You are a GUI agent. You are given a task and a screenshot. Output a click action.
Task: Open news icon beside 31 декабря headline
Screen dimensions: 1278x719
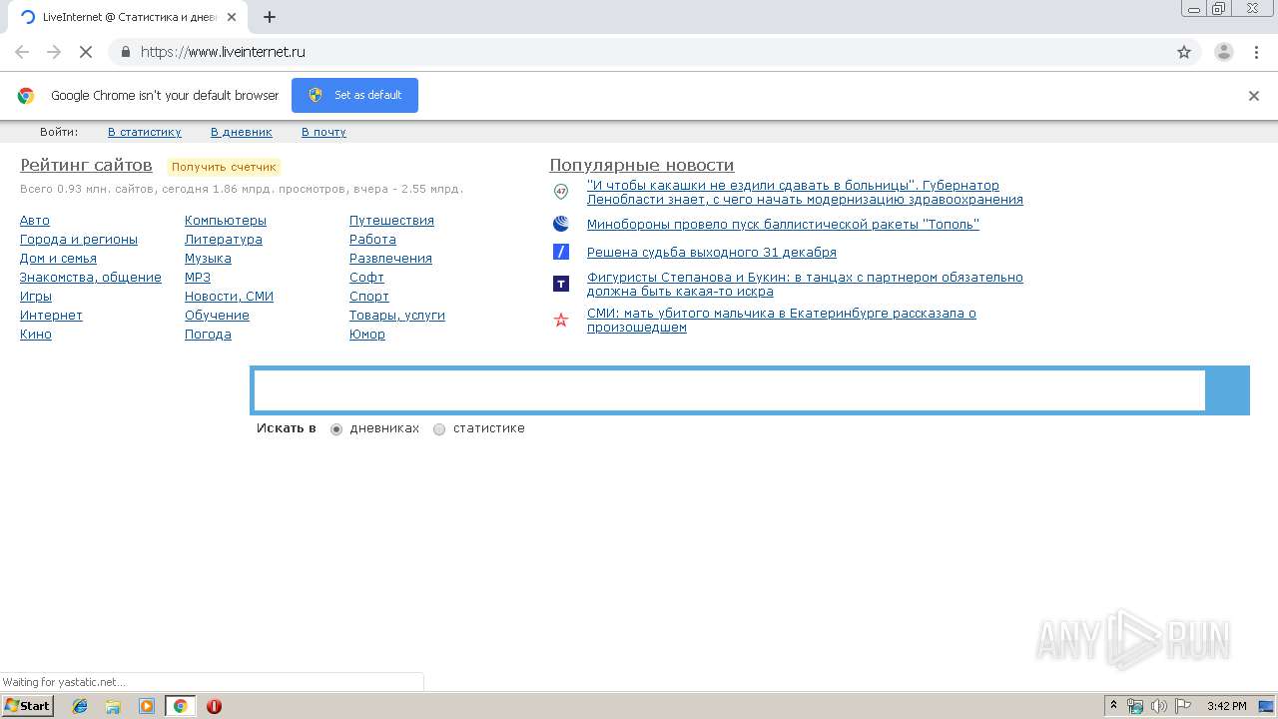(561, 252)
